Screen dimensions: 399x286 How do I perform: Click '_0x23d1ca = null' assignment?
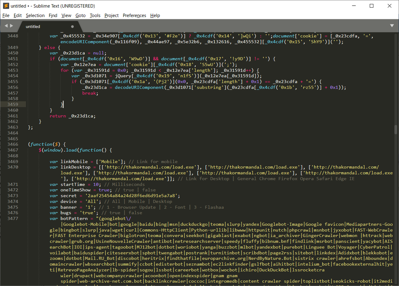click(83, 53)
